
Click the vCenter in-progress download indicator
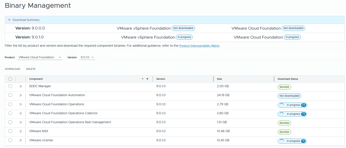pos(292,141)
